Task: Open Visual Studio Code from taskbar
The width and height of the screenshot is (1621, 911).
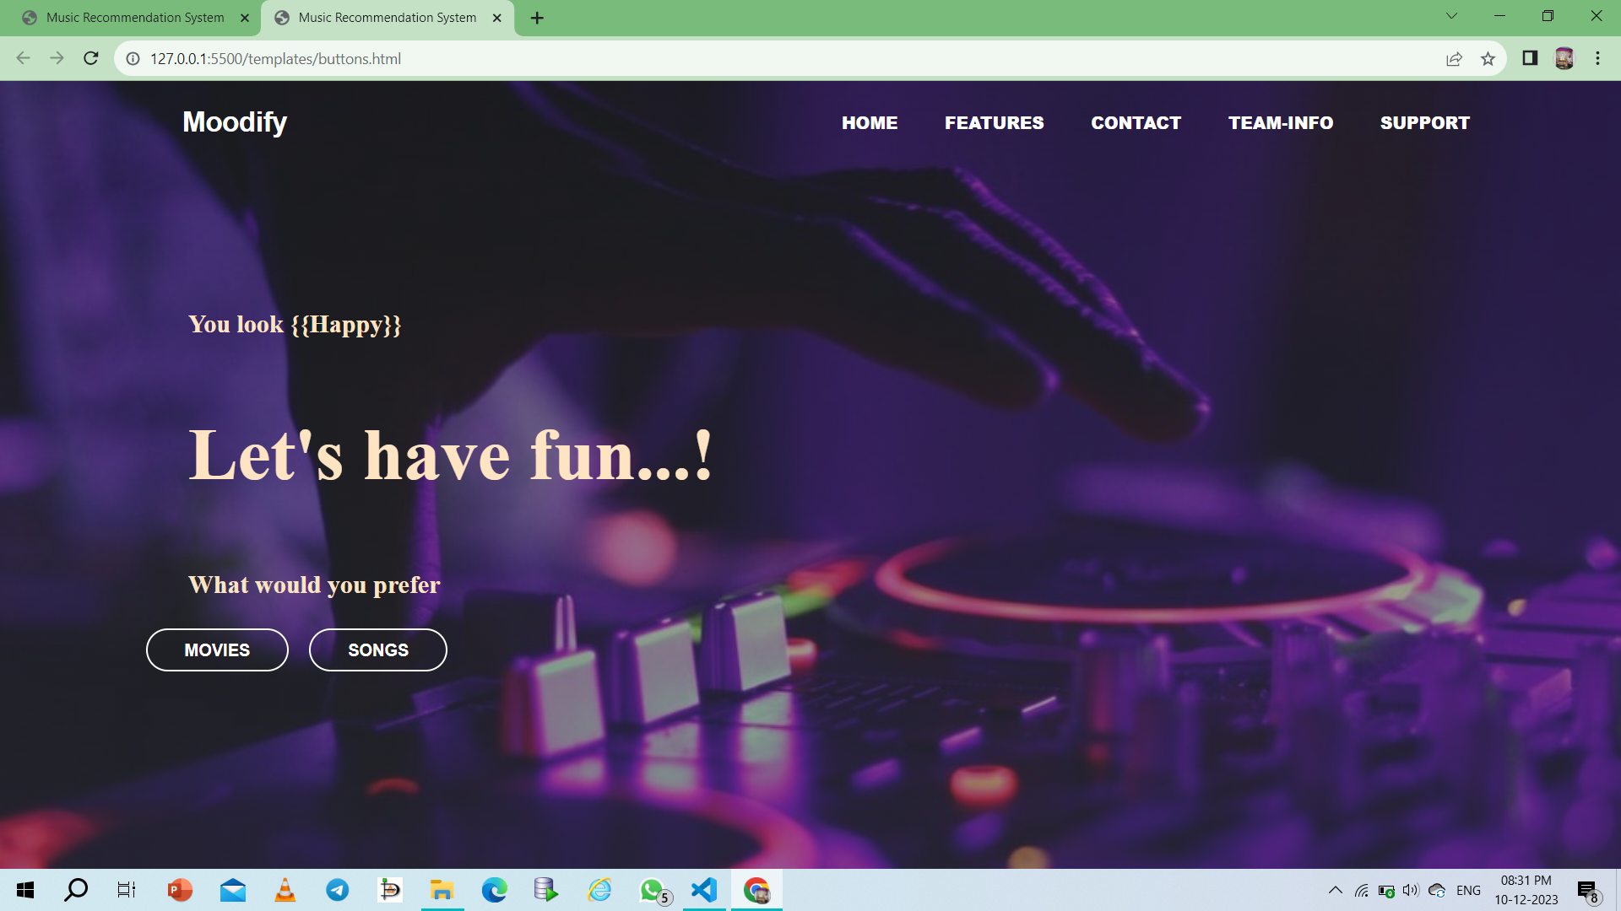Action: (x=704, y=890)
